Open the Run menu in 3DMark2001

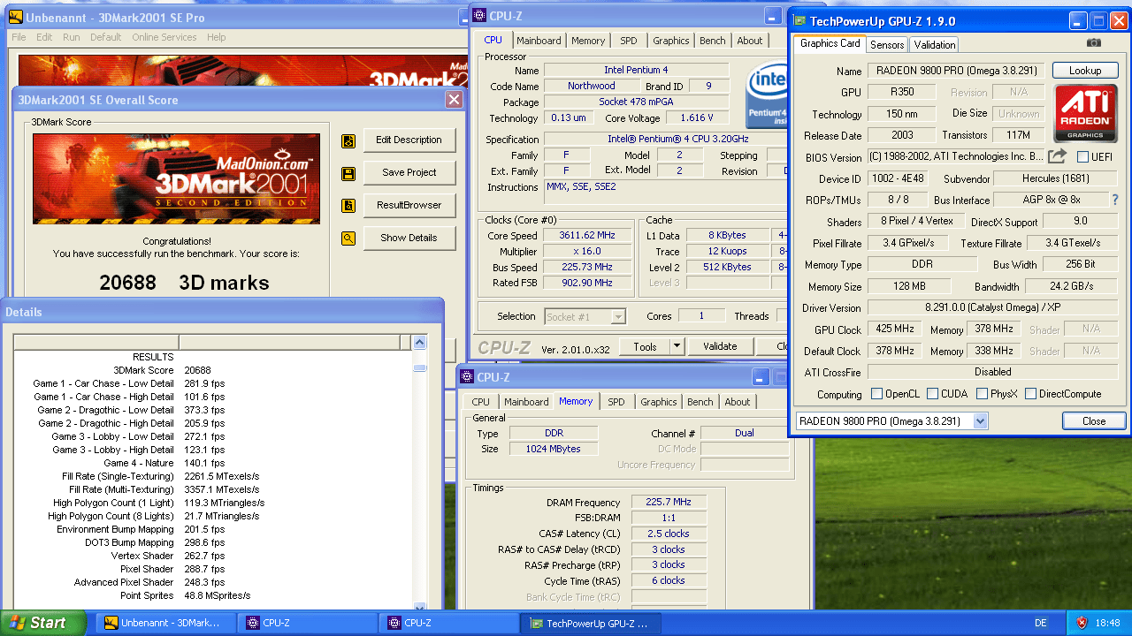pos(71,37)
